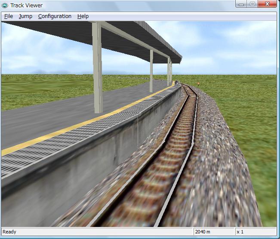Open the Jump menu

tap(25, 16)
